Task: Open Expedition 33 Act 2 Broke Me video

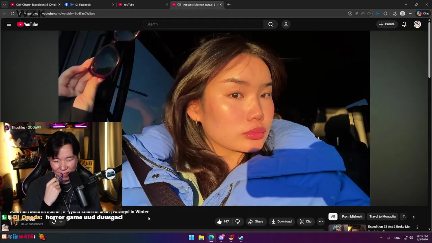Action: (x=389, y=227)
